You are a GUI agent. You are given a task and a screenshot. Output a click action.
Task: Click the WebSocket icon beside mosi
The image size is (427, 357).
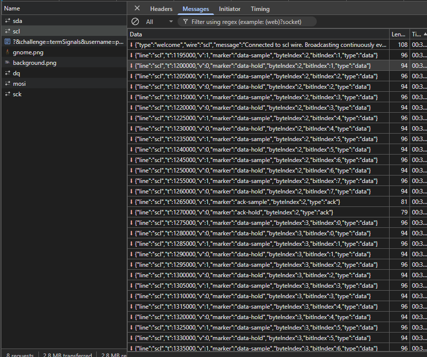pos(7,84)
